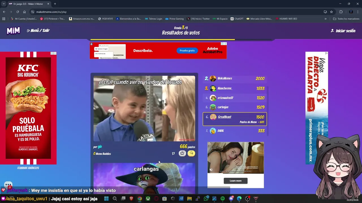Image resolution: width=362 pixels, height=203 pixels.
Task: Click the author name gio
Action: [100, 147]
